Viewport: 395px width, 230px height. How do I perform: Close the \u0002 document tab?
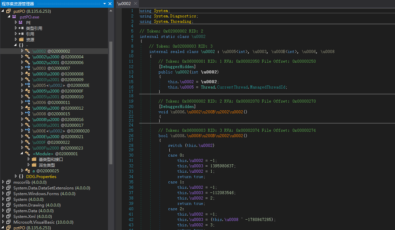(x=135, y=4)
